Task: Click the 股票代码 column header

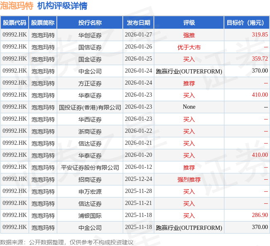Action: click(x=15, y=22)
